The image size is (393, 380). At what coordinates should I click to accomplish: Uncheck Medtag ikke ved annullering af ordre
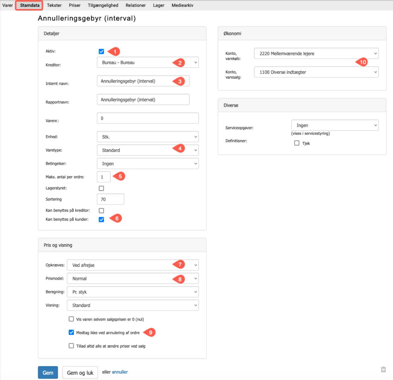71,332
